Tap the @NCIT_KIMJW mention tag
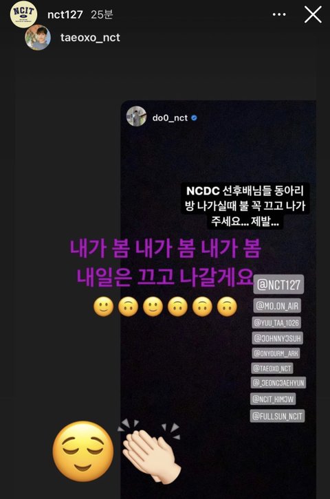 [x=273, y=399]
